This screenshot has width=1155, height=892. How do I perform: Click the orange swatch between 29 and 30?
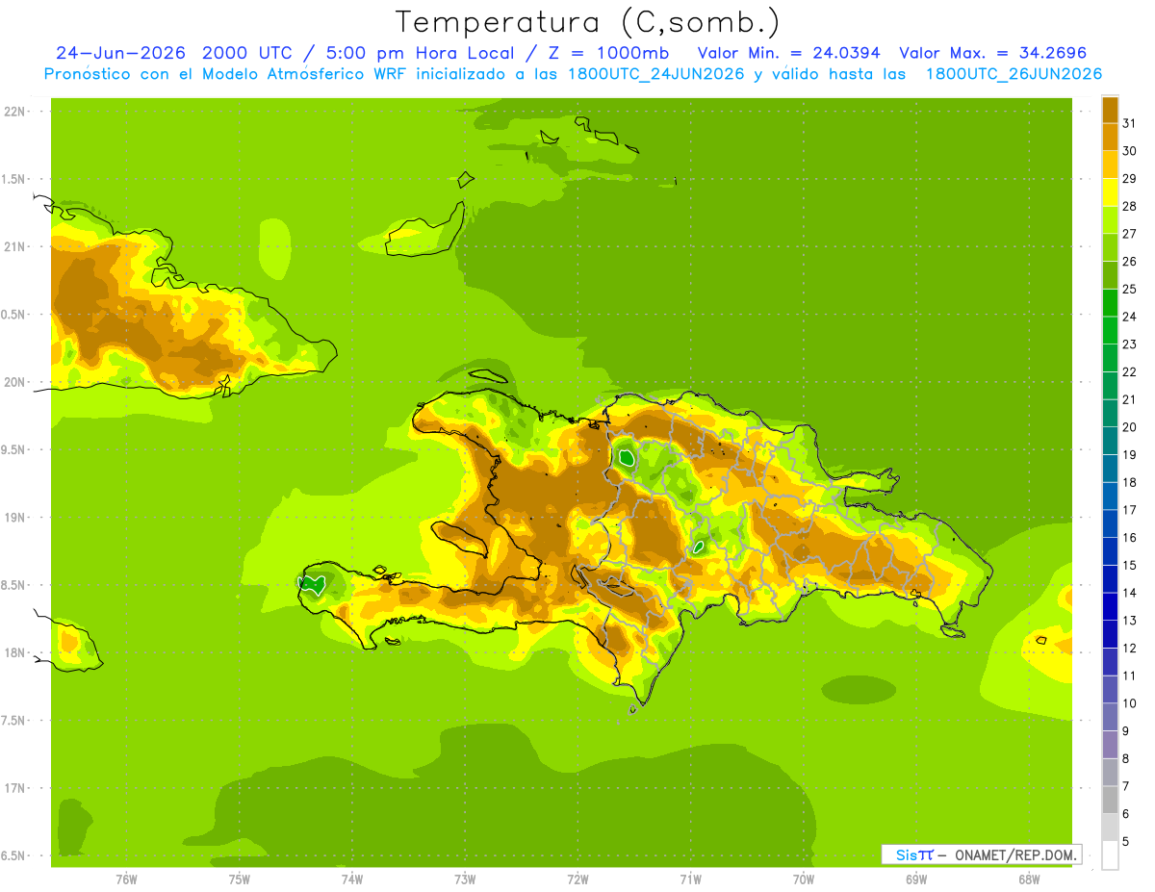coord(1110,165)
